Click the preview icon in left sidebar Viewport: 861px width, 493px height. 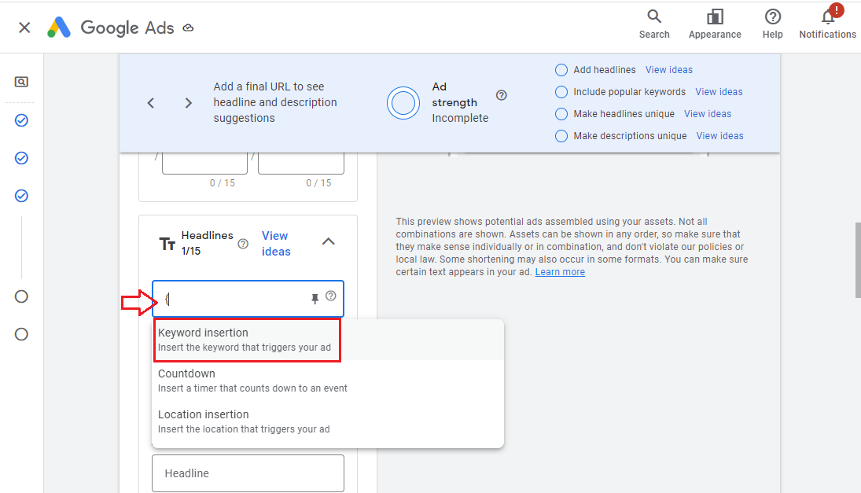point(21,82)
